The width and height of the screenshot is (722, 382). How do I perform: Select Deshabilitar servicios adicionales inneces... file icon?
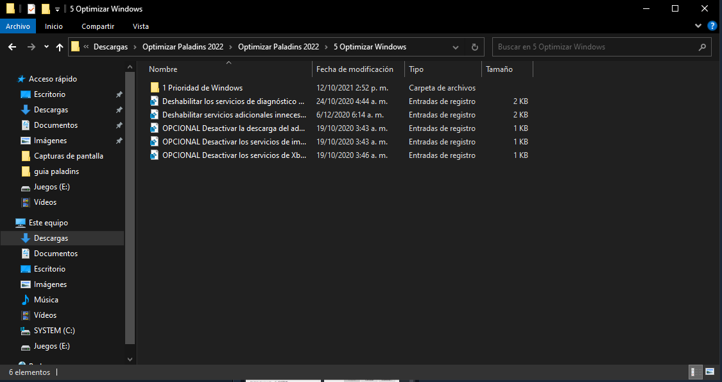point(155,115)
